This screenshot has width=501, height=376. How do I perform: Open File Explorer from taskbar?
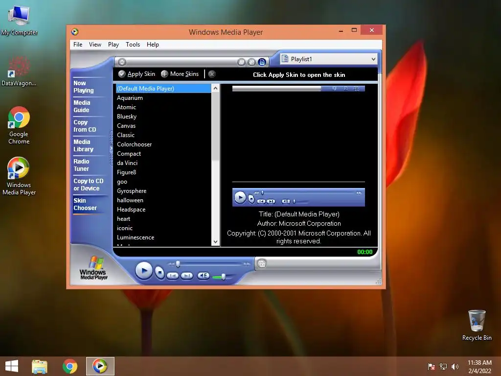coord(40,366)
